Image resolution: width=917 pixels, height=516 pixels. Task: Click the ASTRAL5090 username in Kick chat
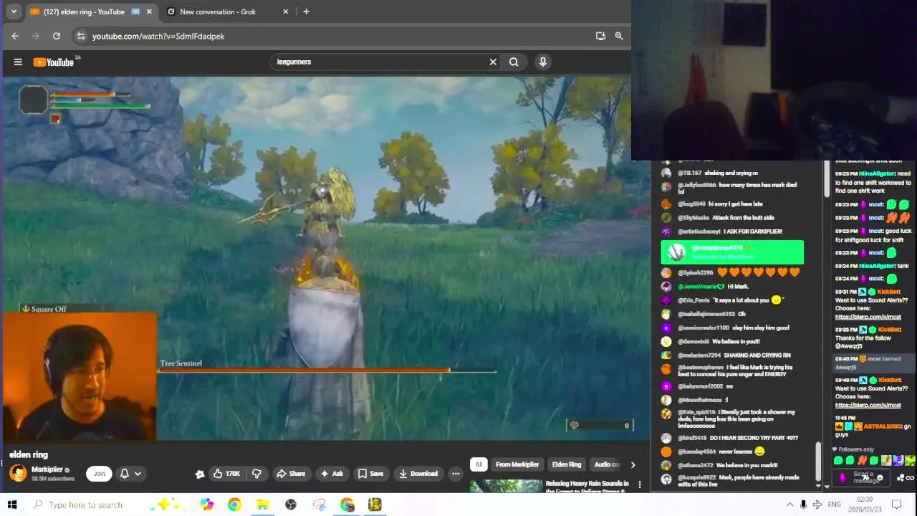click(x=880, y=426)
